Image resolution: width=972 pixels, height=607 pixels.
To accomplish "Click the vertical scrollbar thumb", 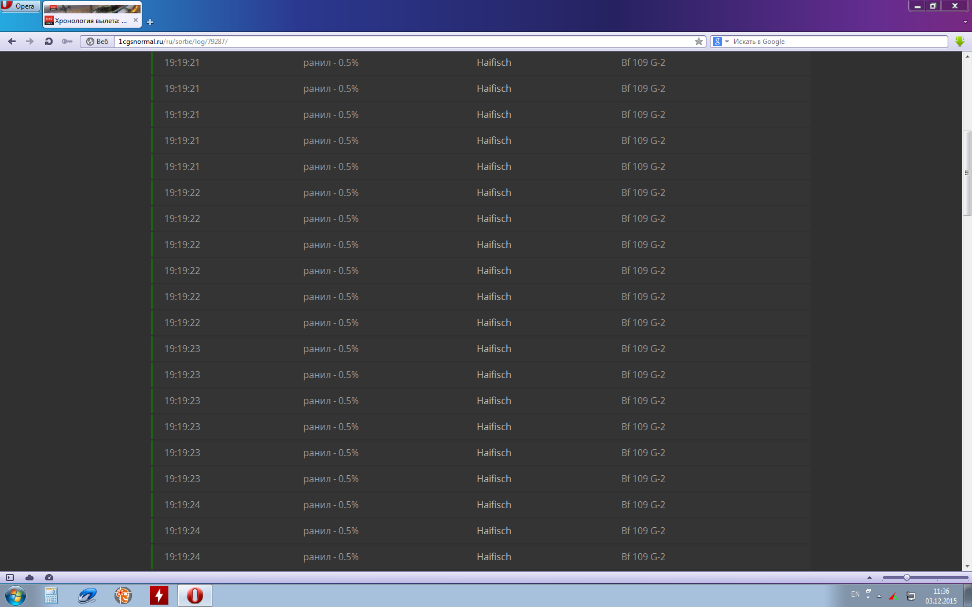I will [x=967, y=173].
